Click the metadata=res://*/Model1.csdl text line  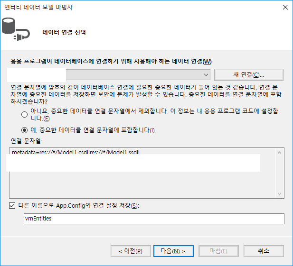click(76, 152)
